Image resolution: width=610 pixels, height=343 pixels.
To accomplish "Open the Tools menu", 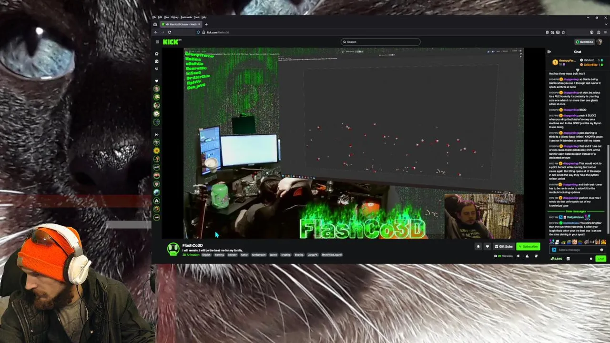I will [196, 17].
